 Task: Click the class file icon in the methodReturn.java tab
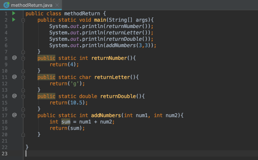(x=6, y=5)
